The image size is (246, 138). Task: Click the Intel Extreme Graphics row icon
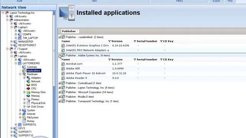[63, 46]
